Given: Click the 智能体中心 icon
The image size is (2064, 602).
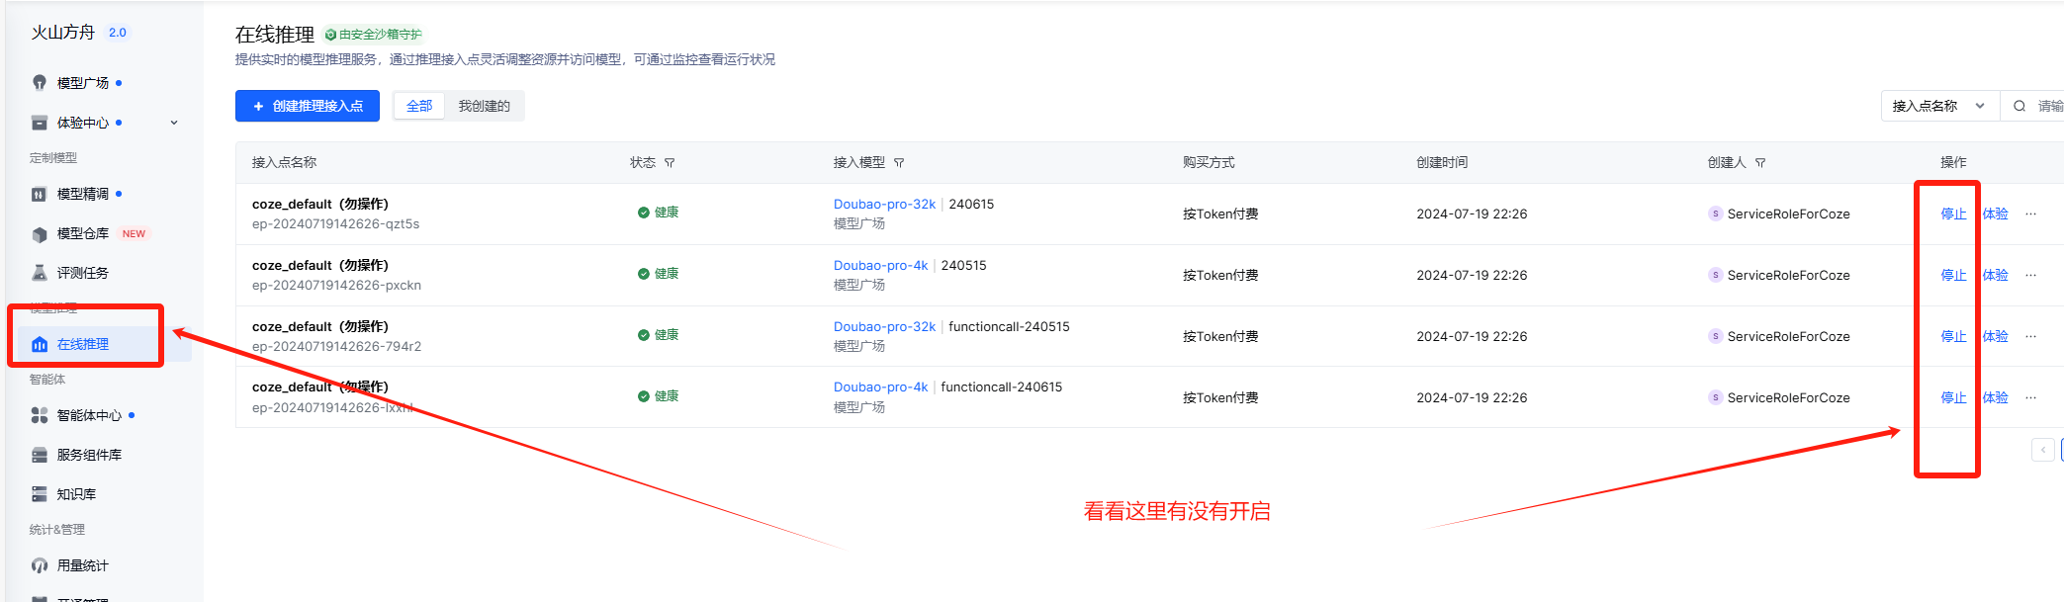Looking at the screenshot, I should [x=40, y=415].
